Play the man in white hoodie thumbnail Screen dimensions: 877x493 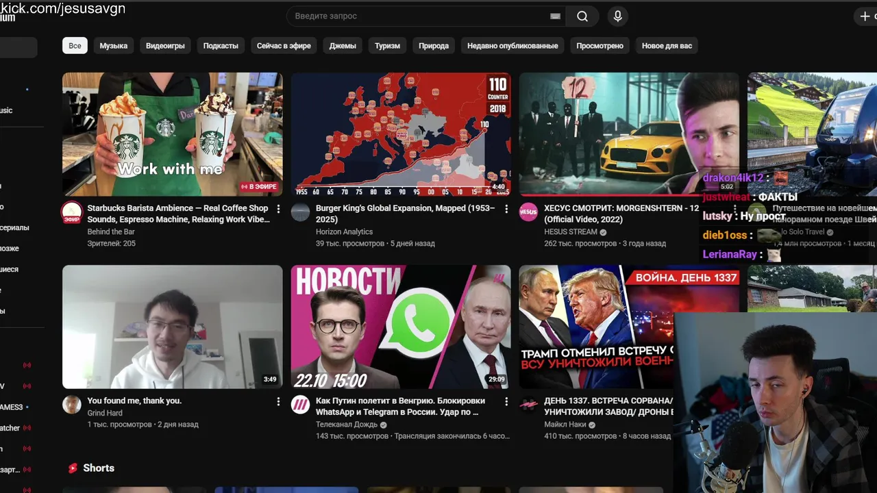(x=172, y=327)
